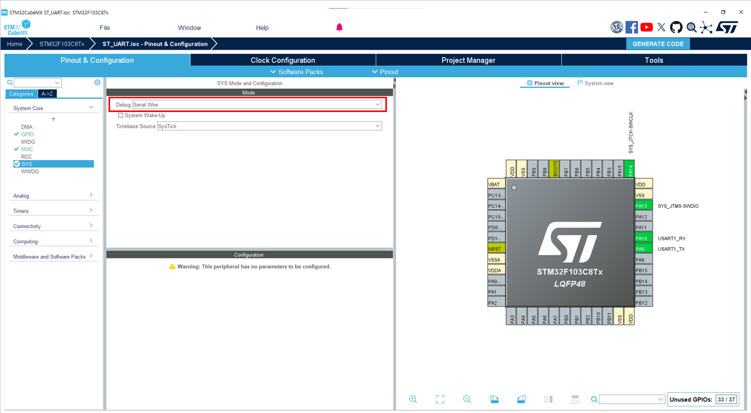Select GPIO in System Core
Screen dimensions: 751x413
pyautogui.click(x=27, y=134)
